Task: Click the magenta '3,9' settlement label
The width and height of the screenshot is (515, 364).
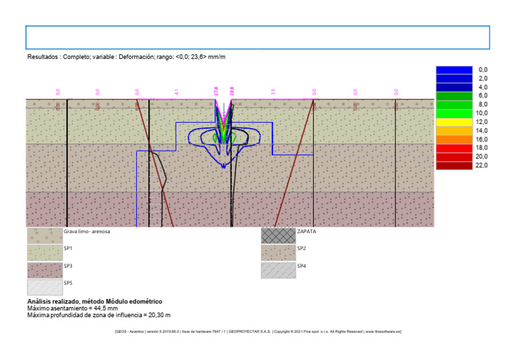Action: [273, 93]
